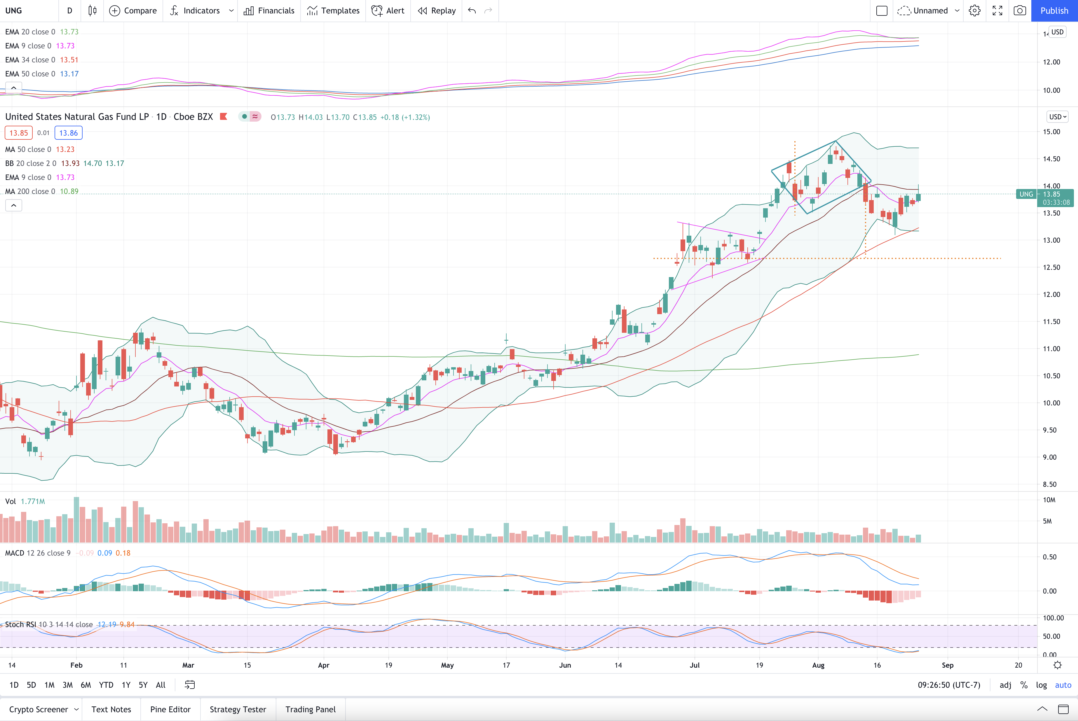Open chart settings gear icon

974,10
